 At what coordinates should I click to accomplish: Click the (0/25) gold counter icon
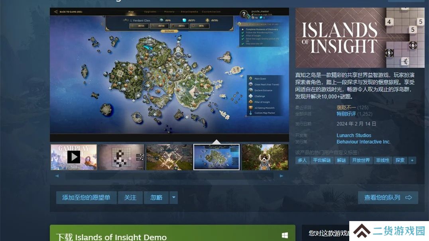[207, 20]
